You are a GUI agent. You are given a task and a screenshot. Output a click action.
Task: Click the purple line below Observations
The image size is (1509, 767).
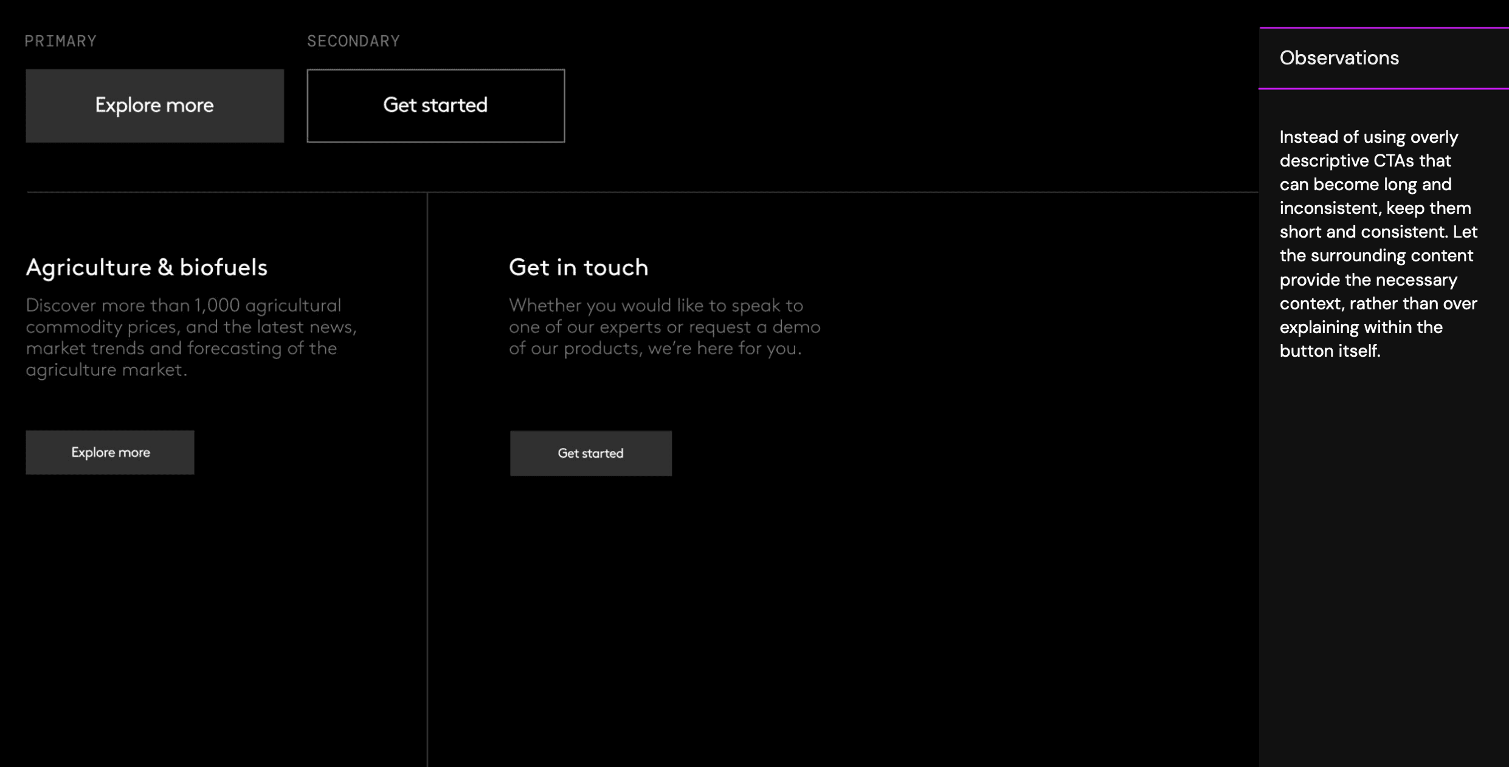[x=1383, y=89]
